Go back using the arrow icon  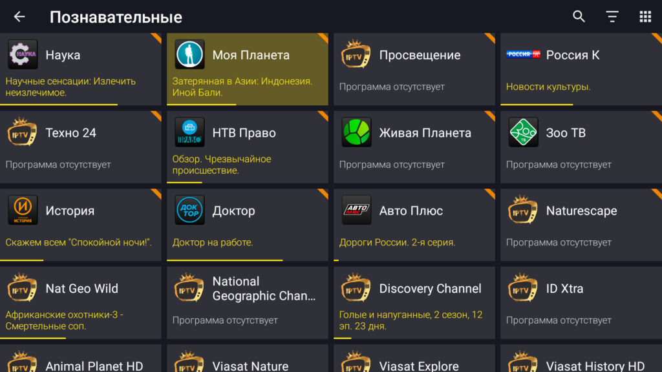coord(19,16)
